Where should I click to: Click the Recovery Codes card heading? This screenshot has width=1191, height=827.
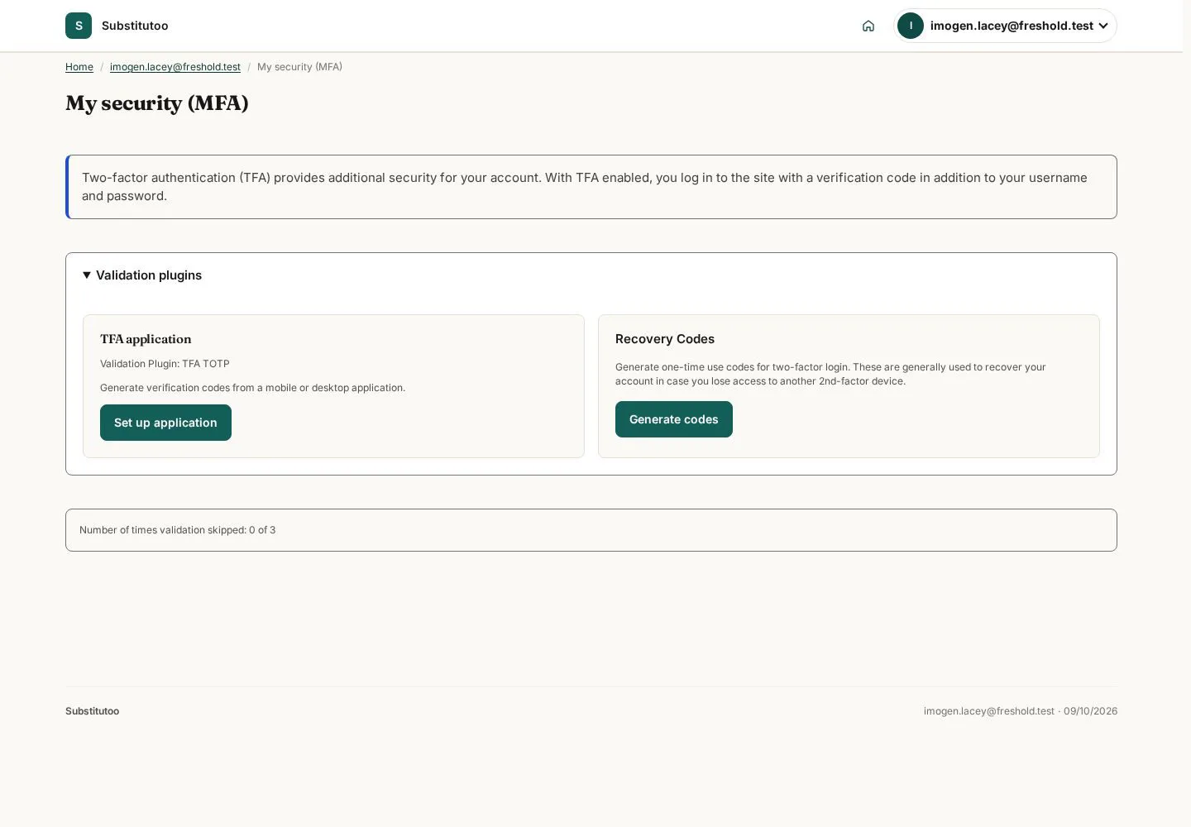[x=665, y=339]
